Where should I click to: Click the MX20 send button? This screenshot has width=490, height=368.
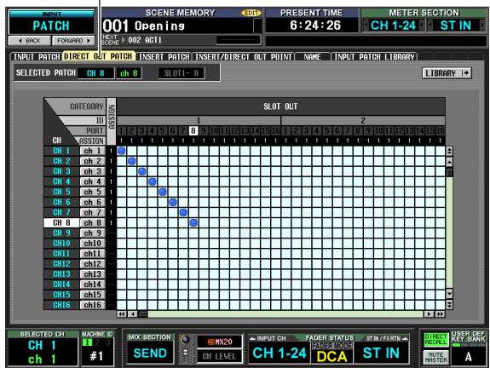(x=219, y=342)
